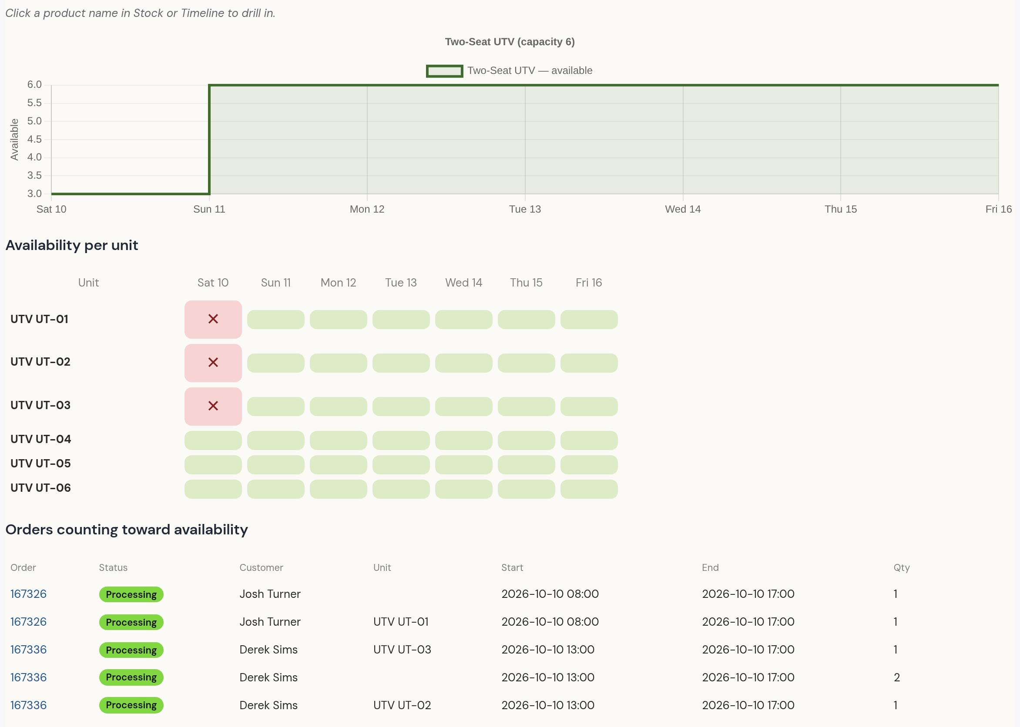Select the UTV UT-04 Sat 10 availability cell
Viewport: 1020px width, 727px height.
coord(213,440)
